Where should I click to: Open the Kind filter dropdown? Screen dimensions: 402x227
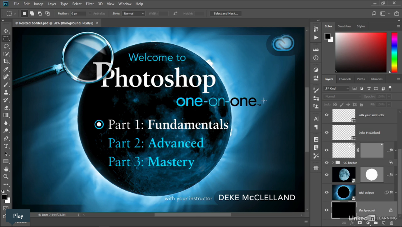click(x=337, y=88)
